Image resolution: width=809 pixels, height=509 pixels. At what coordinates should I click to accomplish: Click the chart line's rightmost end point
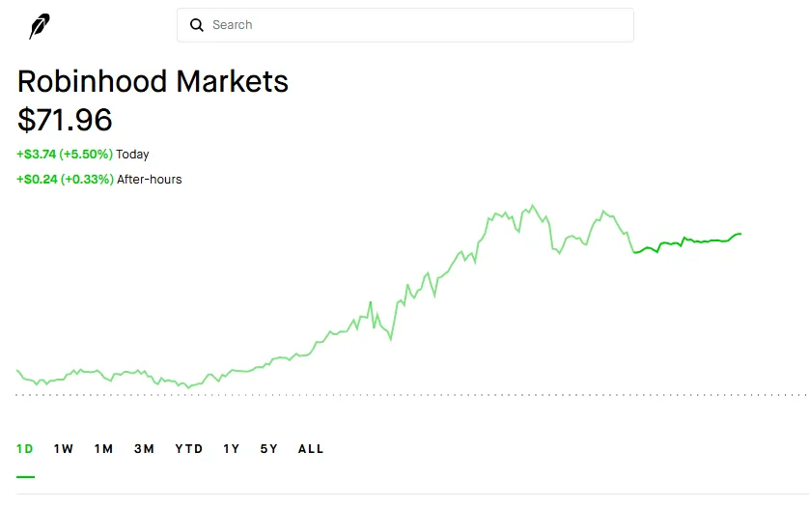[740, 234]
